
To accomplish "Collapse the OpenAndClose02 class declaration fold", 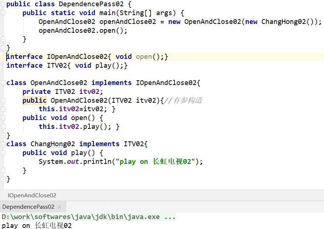I will (x=3, y=83).
